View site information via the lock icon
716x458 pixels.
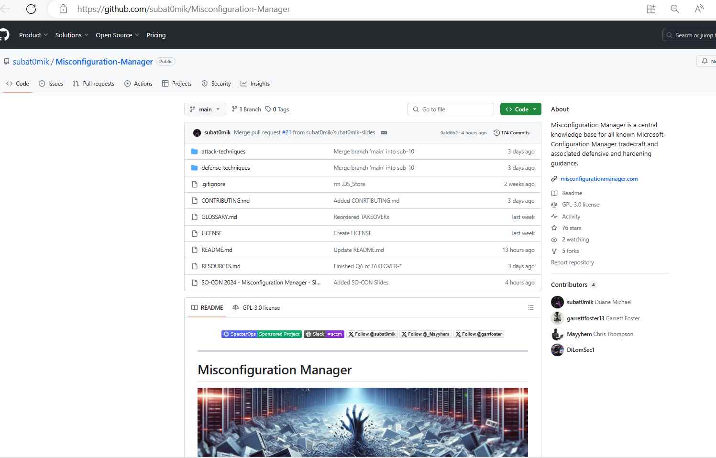pos(63,9)
